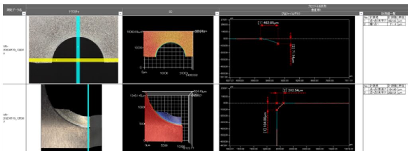The image size is (408, 151).
Task: Select the プロファイルグラフ column header
Action: [291, 13]
